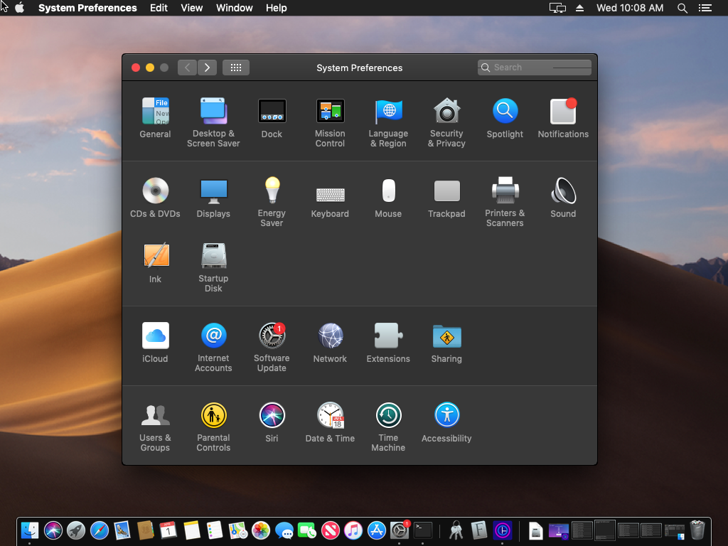728x546 pixels.
Task: Open the Time Machine preferences
Action: (388, 415)
